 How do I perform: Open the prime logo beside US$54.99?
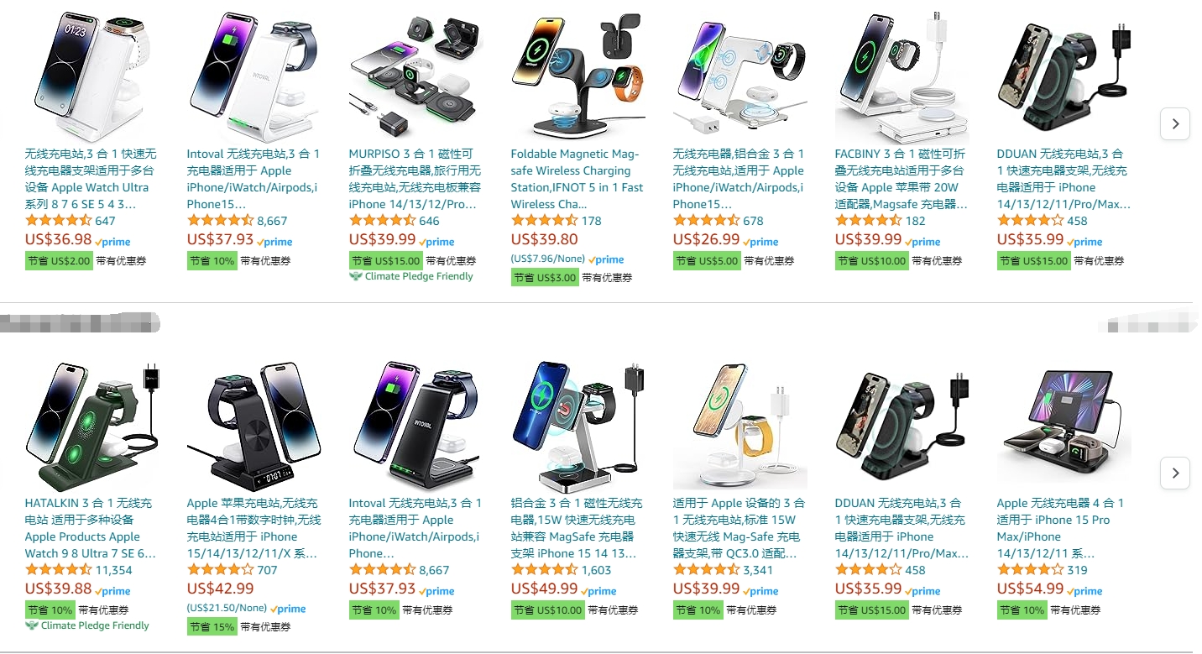click(1085, 591)
